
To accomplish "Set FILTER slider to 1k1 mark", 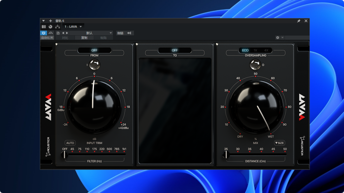I will tap(124, 155).
